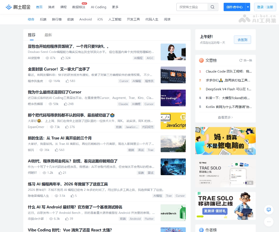This screenshot has width=279, height=232.
Task: Select the 人工智能 category tab
Action: tap(115, 19)
